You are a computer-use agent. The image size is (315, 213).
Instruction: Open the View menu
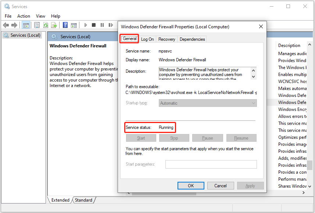(40, 16)
